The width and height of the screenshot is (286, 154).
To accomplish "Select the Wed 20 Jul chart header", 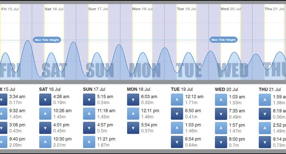I will 230,9.
